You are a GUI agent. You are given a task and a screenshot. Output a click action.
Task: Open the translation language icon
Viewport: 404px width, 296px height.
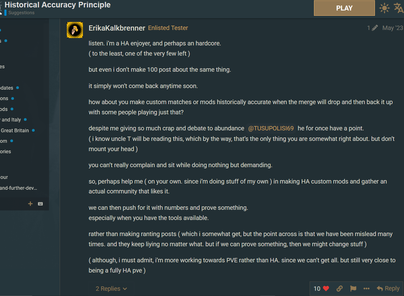point(398,8)
